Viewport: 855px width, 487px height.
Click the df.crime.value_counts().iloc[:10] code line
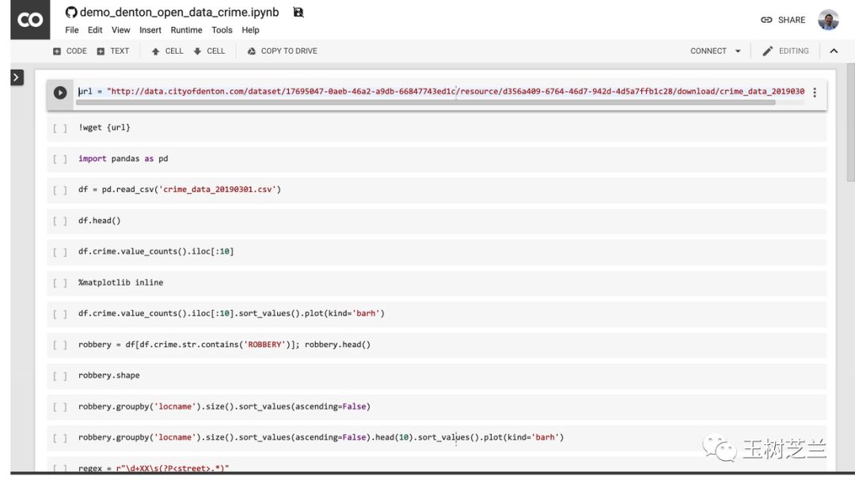coord(156,251)
